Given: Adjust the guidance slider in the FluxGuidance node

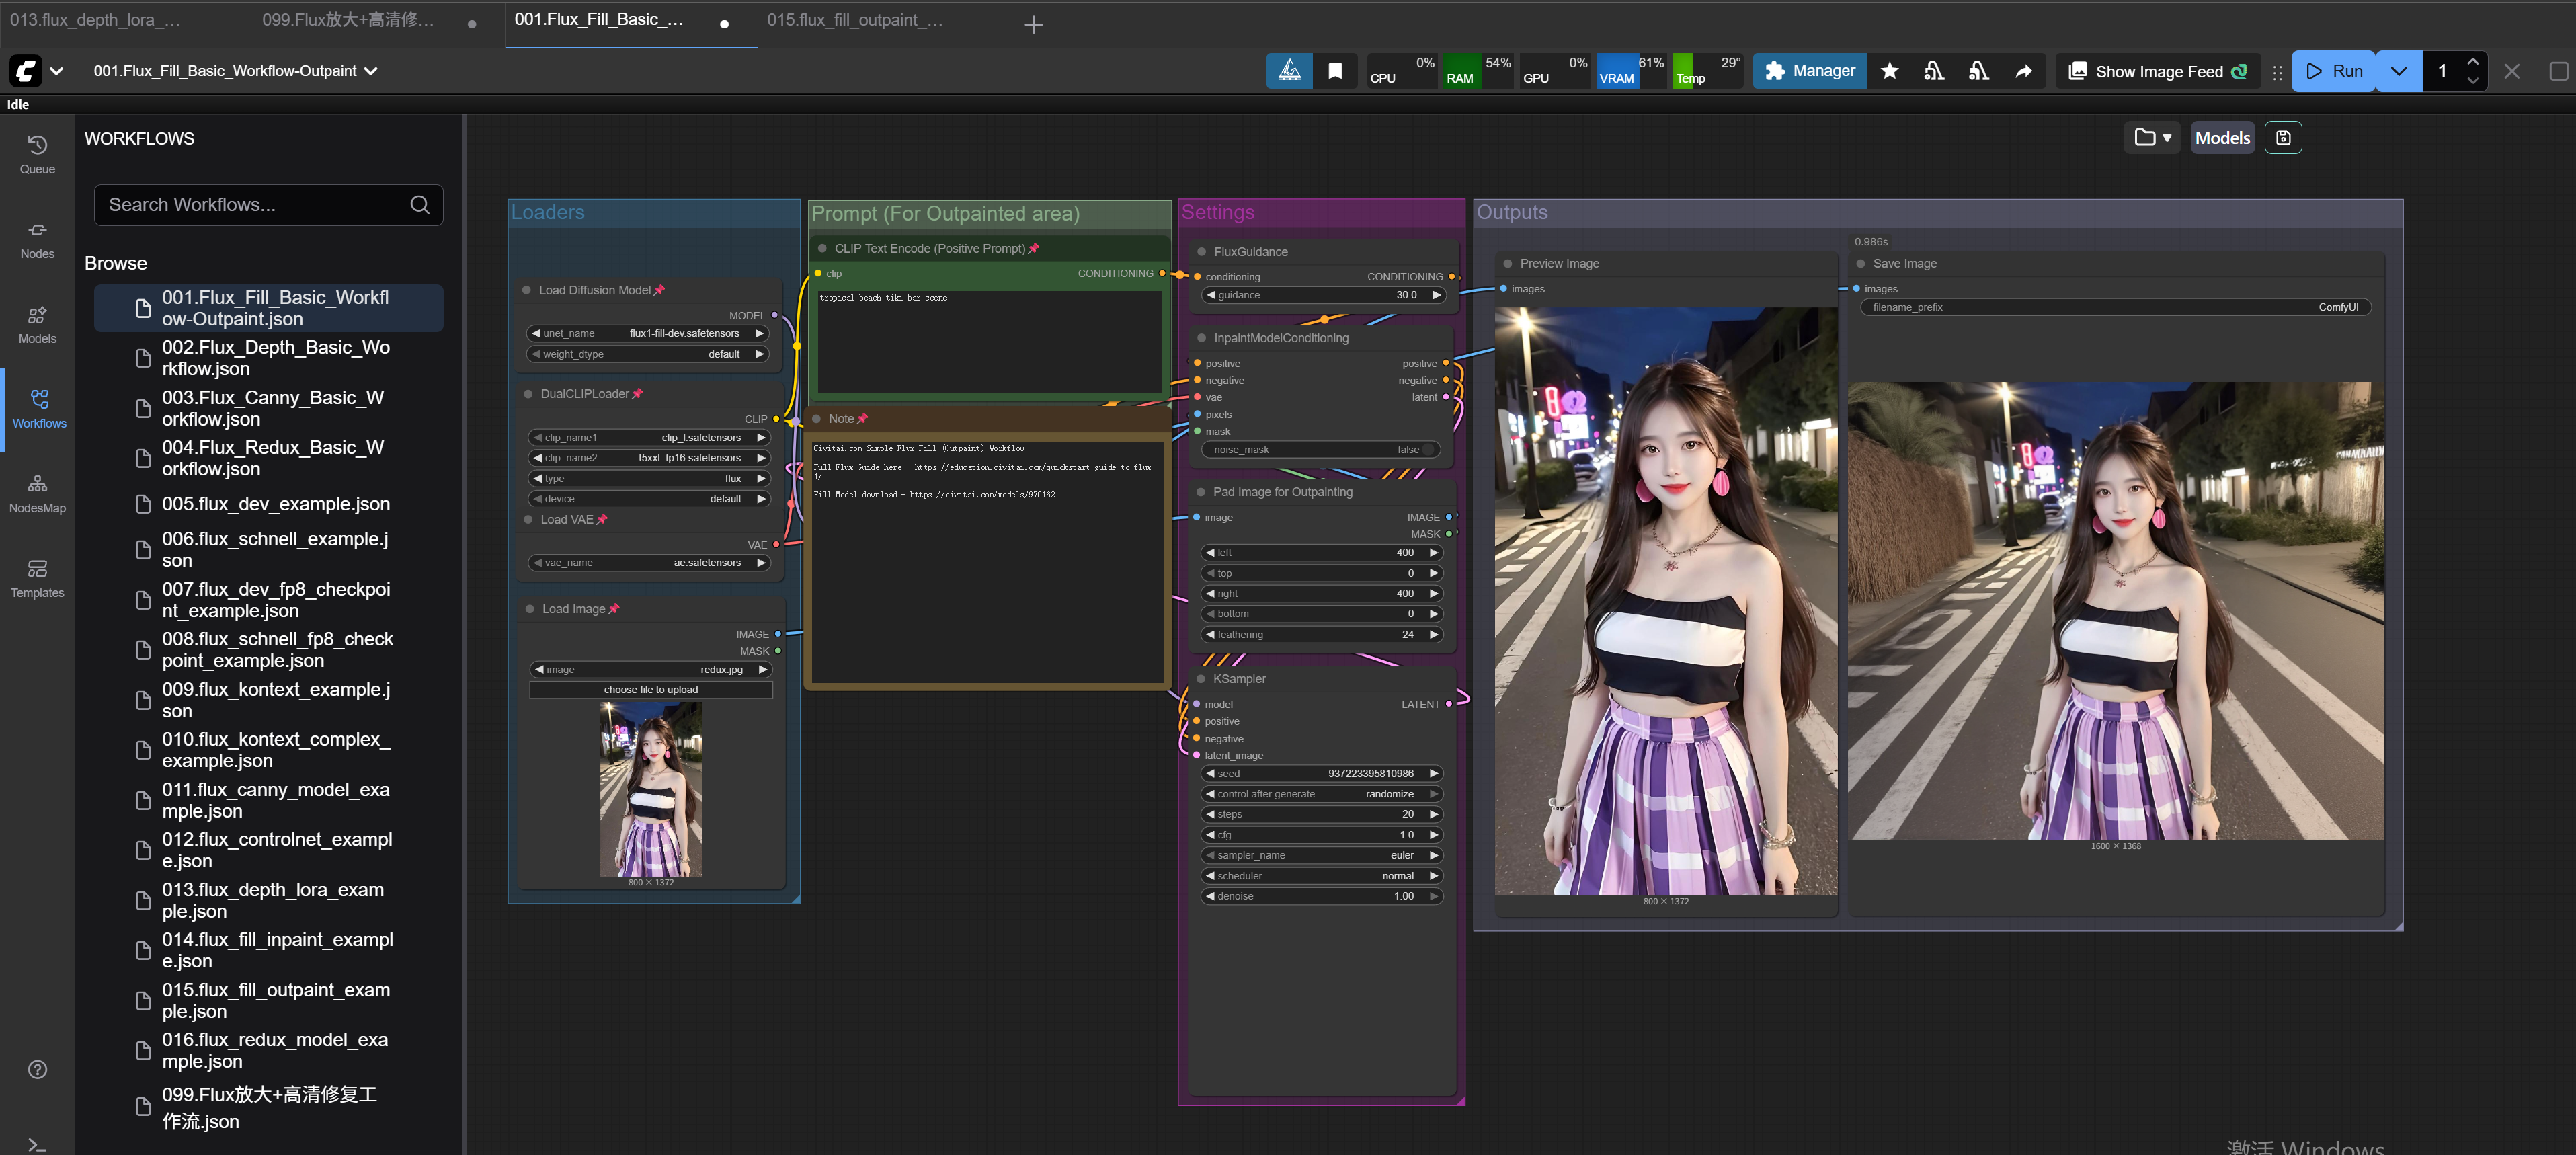Looking at the screenshot, I should pos(1320,295).
